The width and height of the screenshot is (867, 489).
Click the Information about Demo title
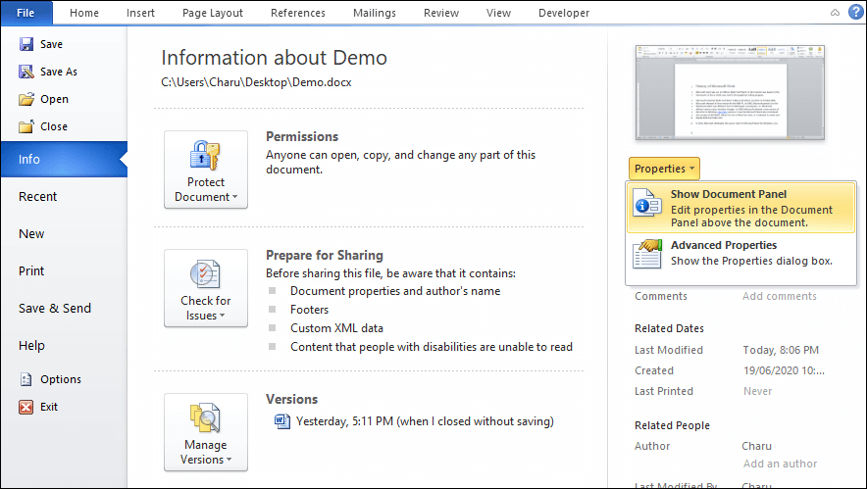point(275,58)
